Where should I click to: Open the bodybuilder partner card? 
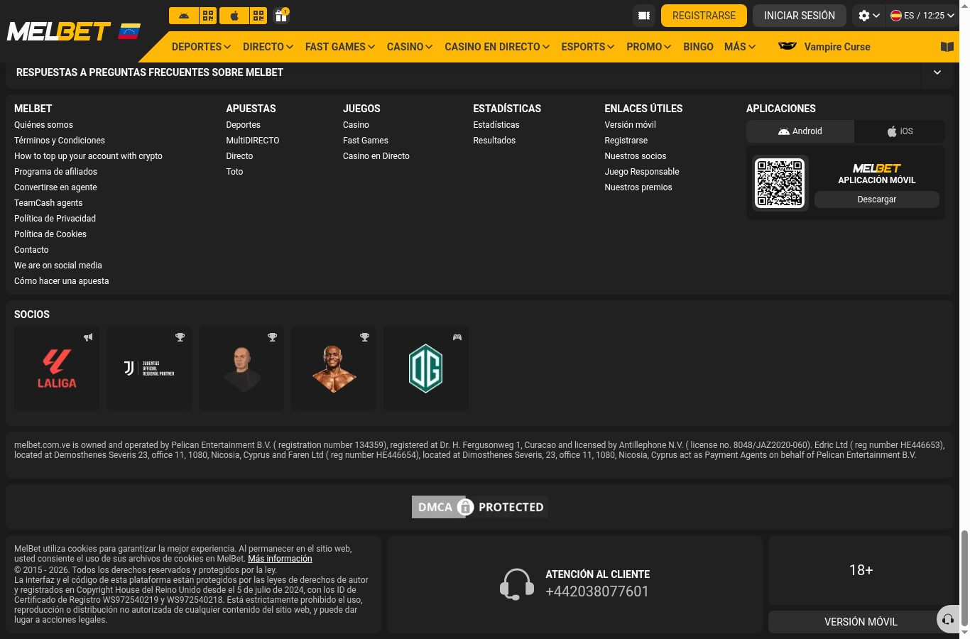point(334,368)
